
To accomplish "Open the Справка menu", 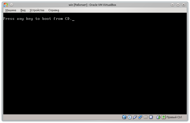I will tap(54, 10).
